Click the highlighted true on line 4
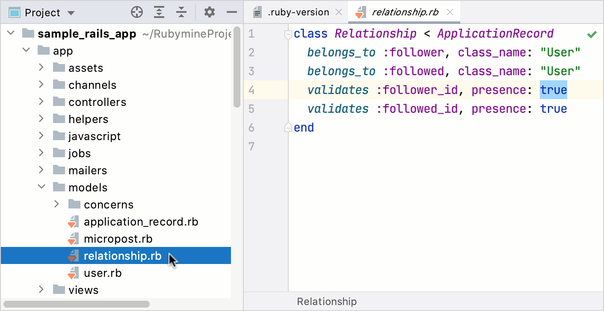 (554, 90)
